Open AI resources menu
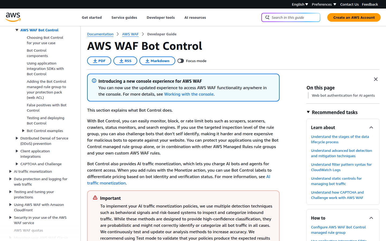Viewport: 386px width, 241px height. (x=195, y=17)
